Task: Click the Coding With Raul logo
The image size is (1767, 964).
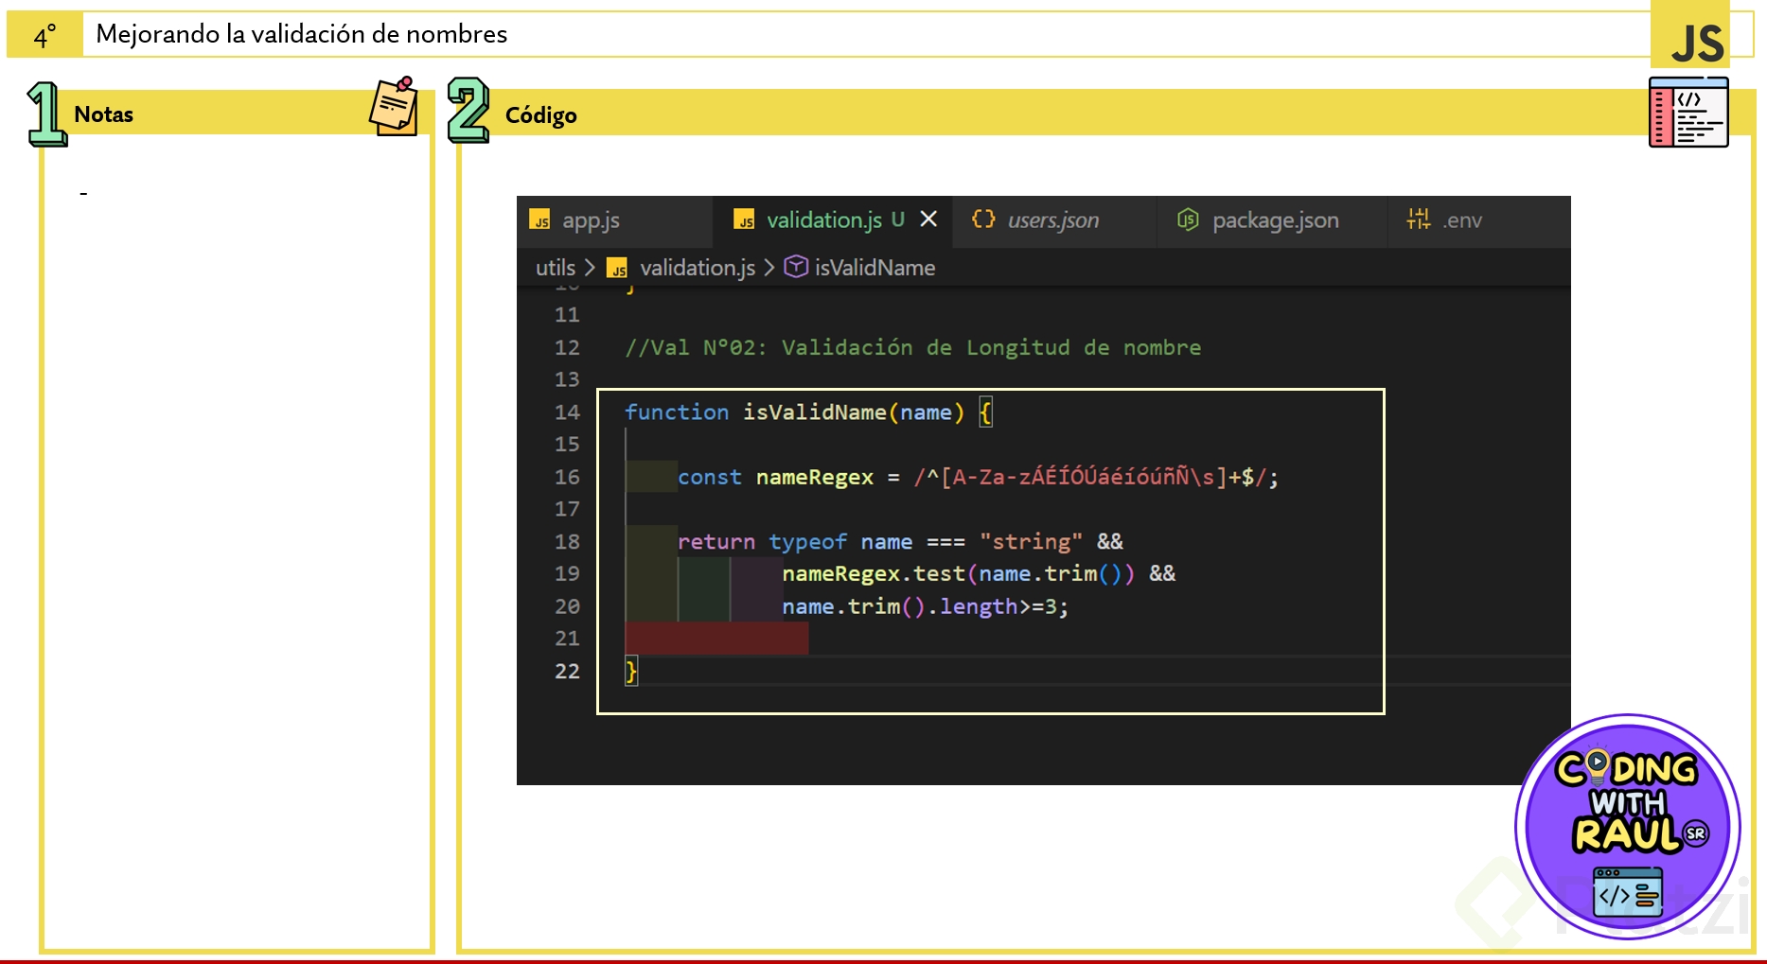Action: coord(1628,826)
